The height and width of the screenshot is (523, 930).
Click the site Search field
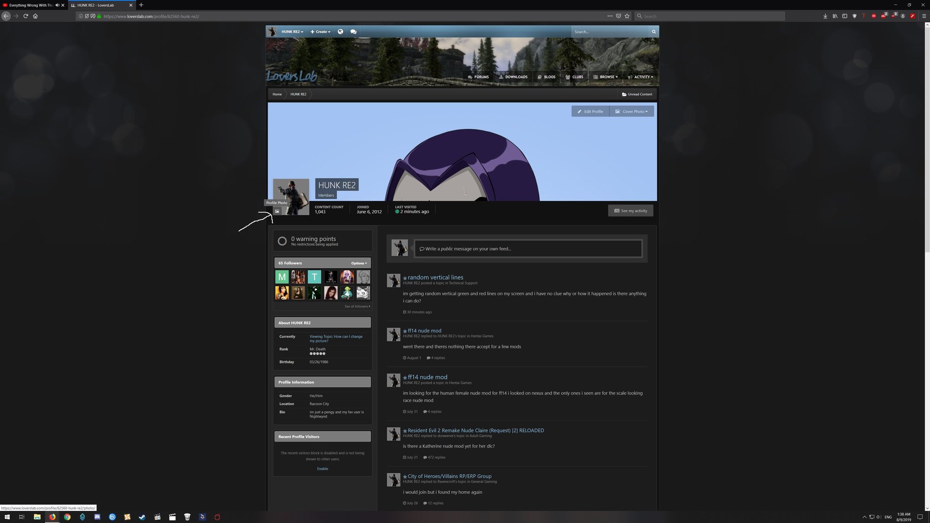tap(610, 32)
